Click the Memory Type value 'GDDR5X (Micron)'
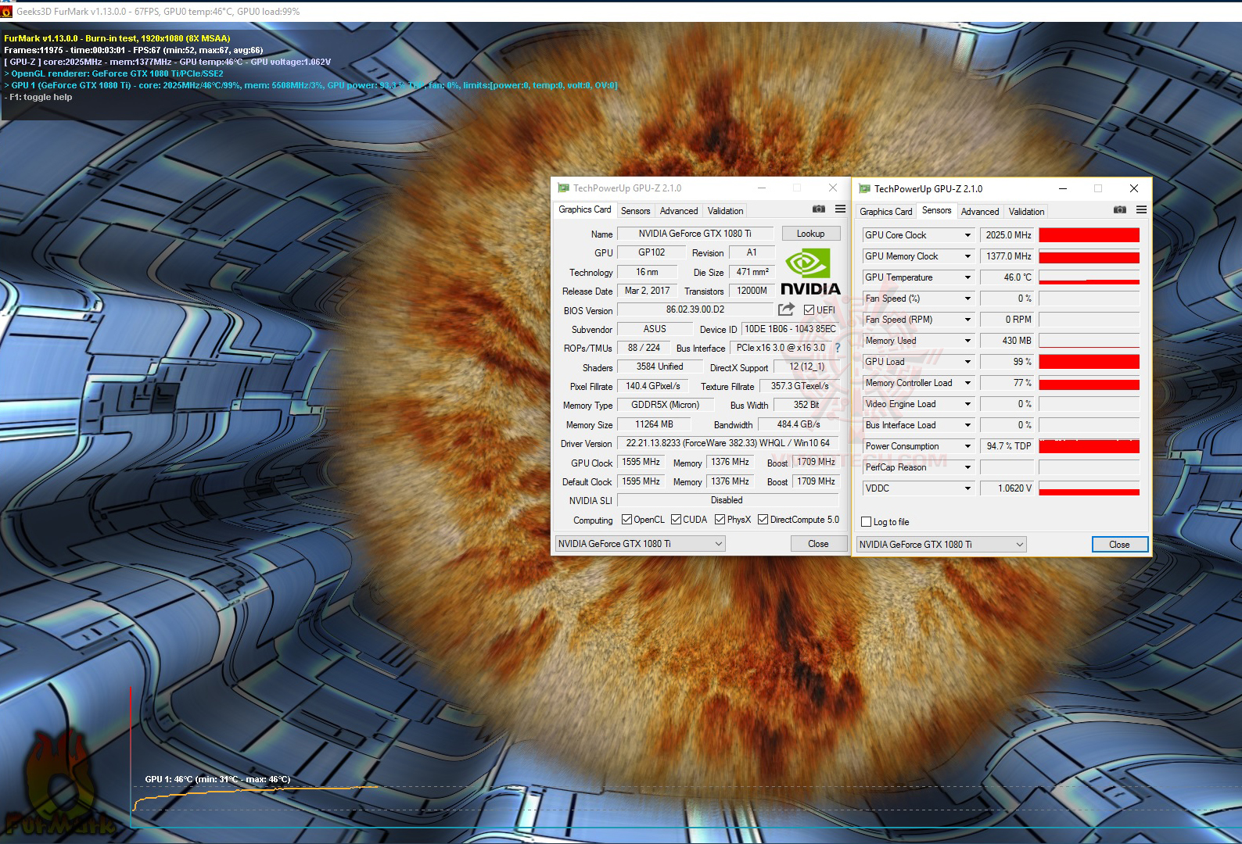This screenshot has width=1242, height=844. coord(666,405)
